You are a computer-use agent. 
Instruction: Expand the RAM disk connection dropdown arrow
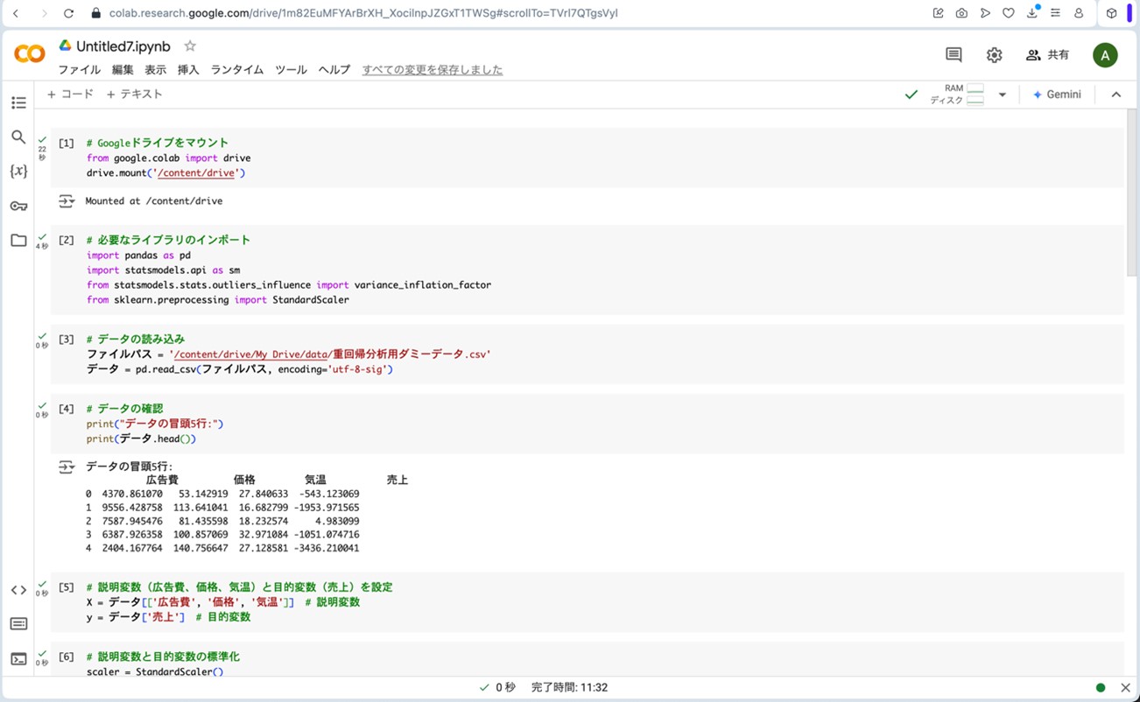pos(1003,95)
